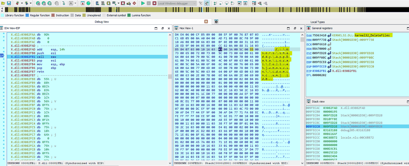This screenshot has width=409, height=166.
Task: Click the IDA View-EIP vertical scrollbar
Action: (x=170, y=97)
